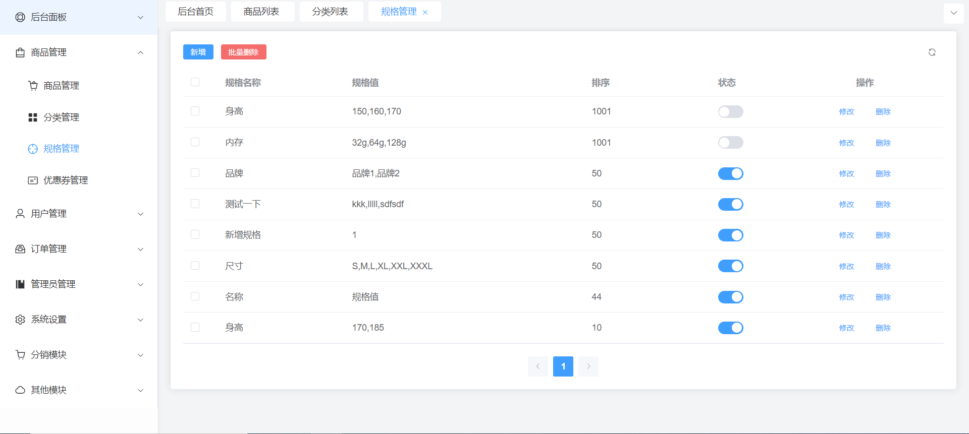Image resolution: width=969 pixels, height=434 pixels.
Task: Click the S,M,L,XL,XXL,XXXL cell
Action: coord(392,266)
